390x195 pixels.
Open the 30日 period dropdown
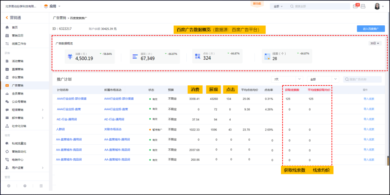tap(375, 43)
